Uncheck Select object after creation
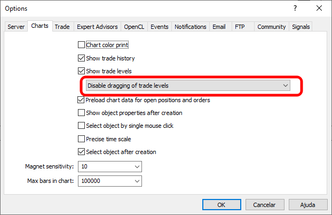Screen dimensions: 332x215 click(81, 152)
